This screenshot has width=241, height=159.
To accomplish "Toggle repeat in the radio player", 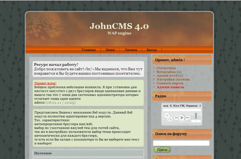I will tap(166, 115).
